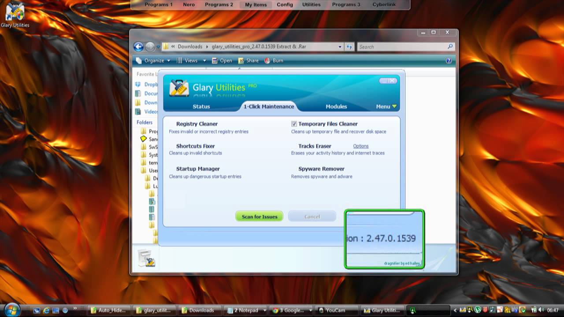564x317 pixels.
Task: Switch to the Status tab
Action: coord(201,107)
